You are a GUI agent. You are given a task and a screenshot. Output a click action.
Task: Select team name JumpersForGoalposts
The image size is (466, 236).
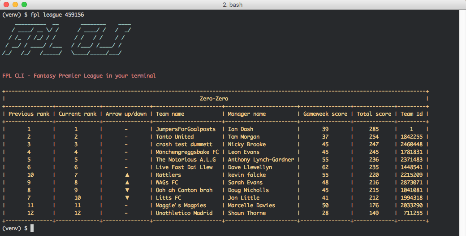tap(186, 129)
